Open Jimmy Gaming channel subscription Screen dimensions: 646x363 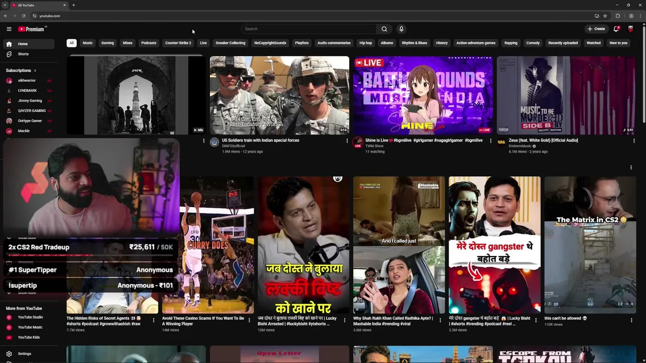pos(28,101)
